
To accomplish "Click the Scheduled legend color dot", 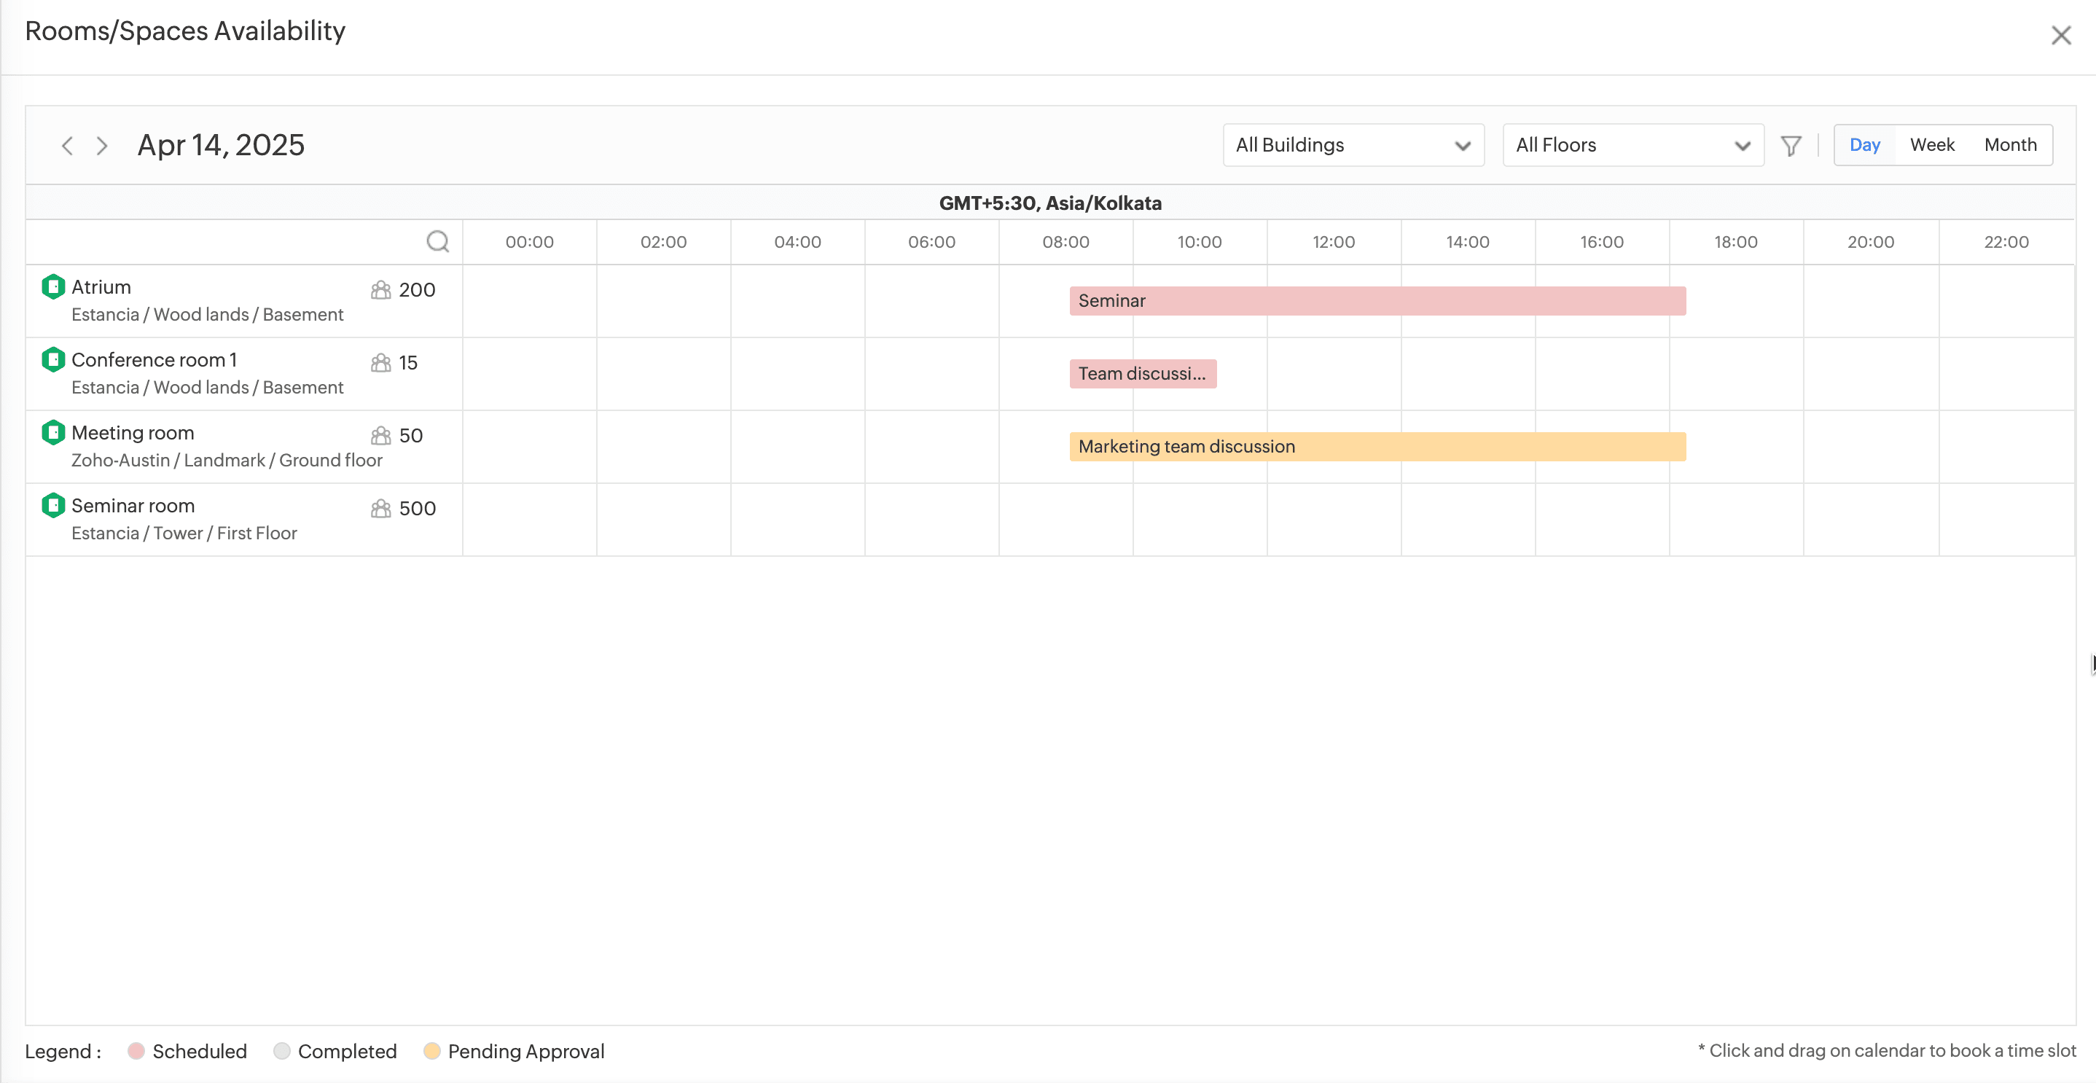I will [136, 1051].
